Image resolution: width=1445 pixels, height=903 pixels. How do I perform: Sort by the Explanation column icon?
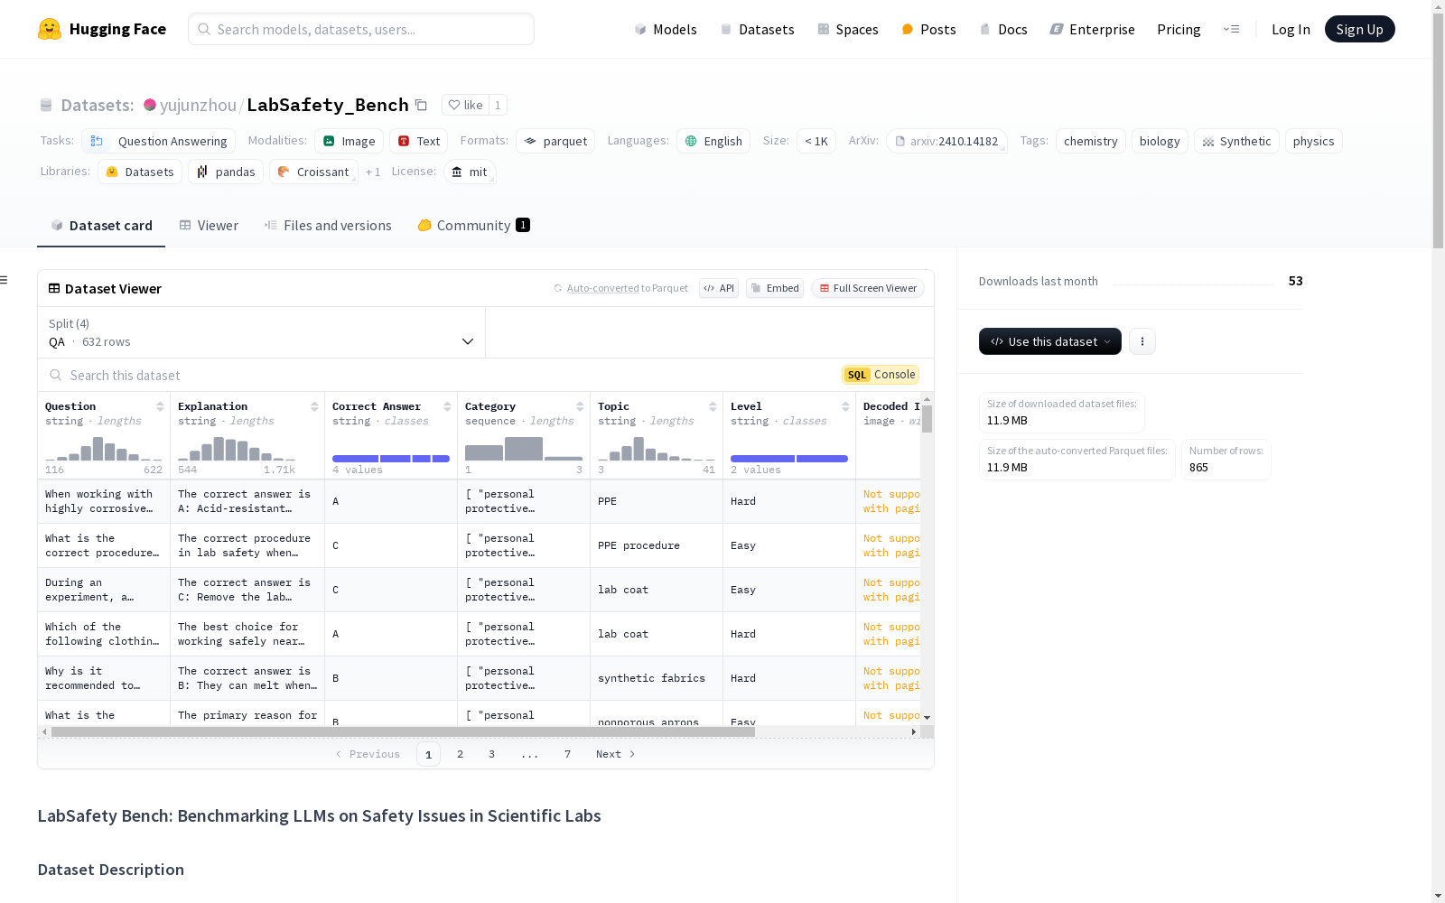(314, 406)
